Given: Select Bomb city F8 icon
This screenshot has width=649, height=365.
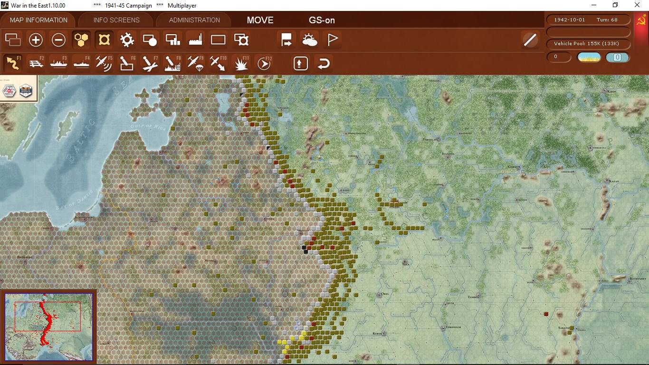Looking at the screenshot, I should 172,63.
